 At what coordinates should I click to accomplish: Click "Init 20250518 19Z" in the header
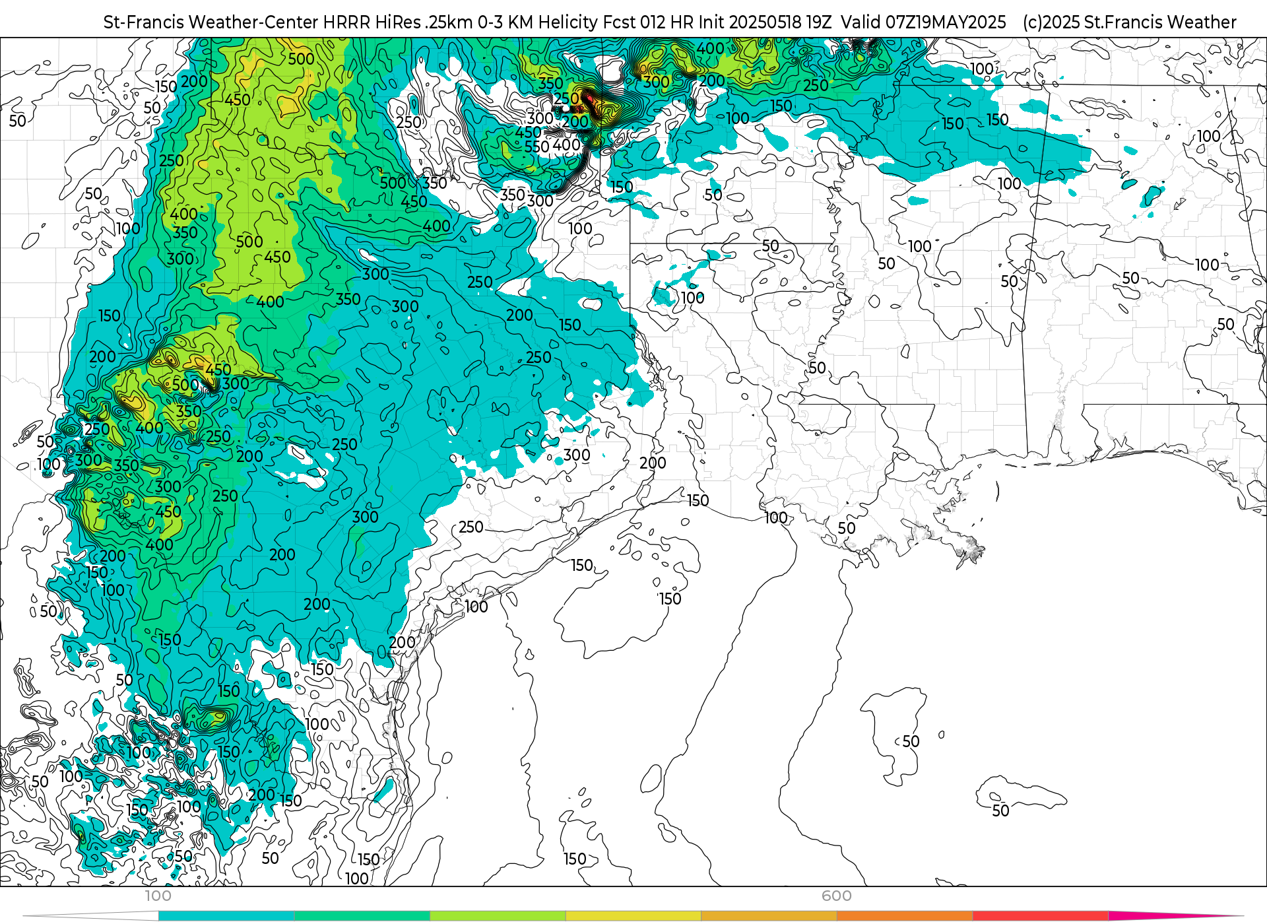(x=764, y=22)
